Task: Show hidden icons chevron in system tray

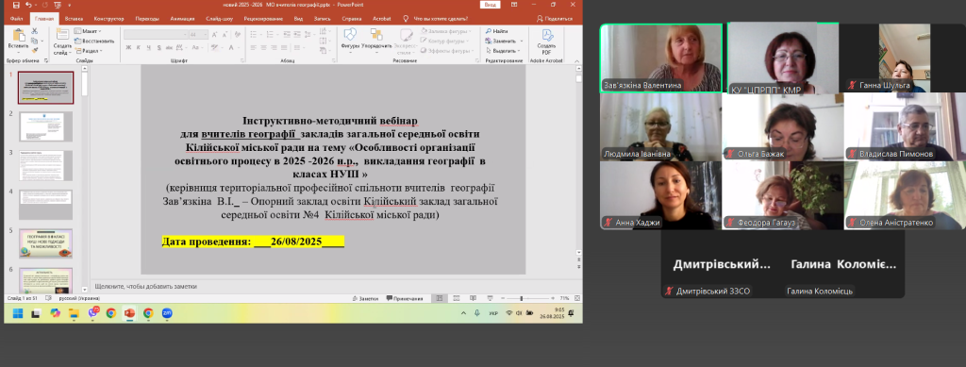Action: (463, 313)
